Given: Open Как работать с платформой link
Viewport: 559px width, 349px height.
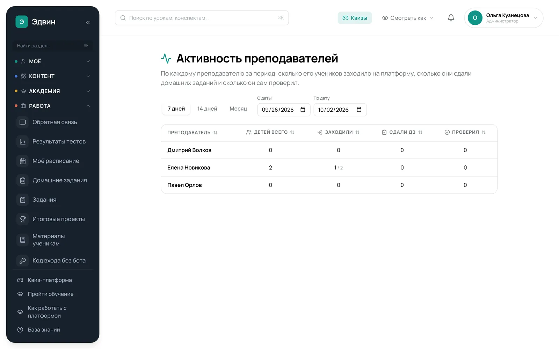Looking at the screenshot, I should [52, 312].
